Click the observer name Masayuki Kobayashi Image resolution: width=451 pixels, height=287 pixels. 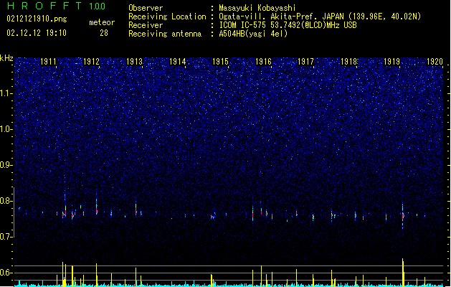(257, 8)
